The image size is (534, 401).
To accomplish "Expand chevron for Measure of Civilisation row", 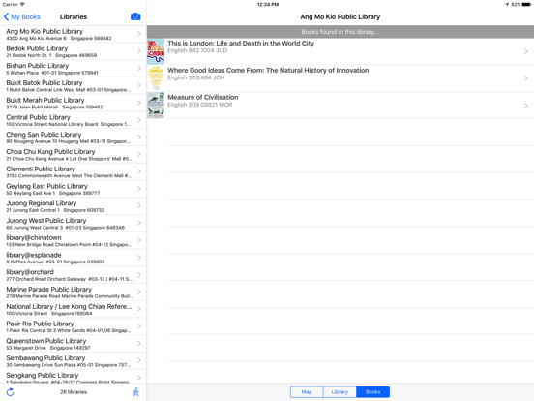I will [526, 106].
